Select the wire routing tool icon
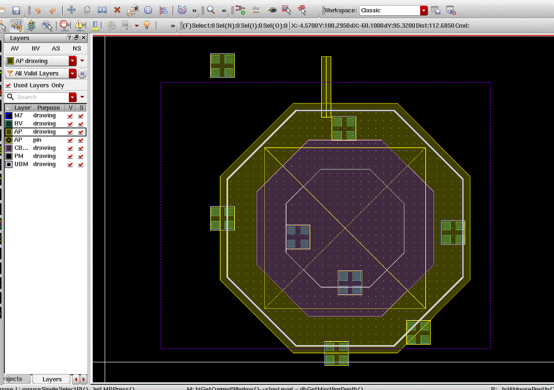 (17, 25)
